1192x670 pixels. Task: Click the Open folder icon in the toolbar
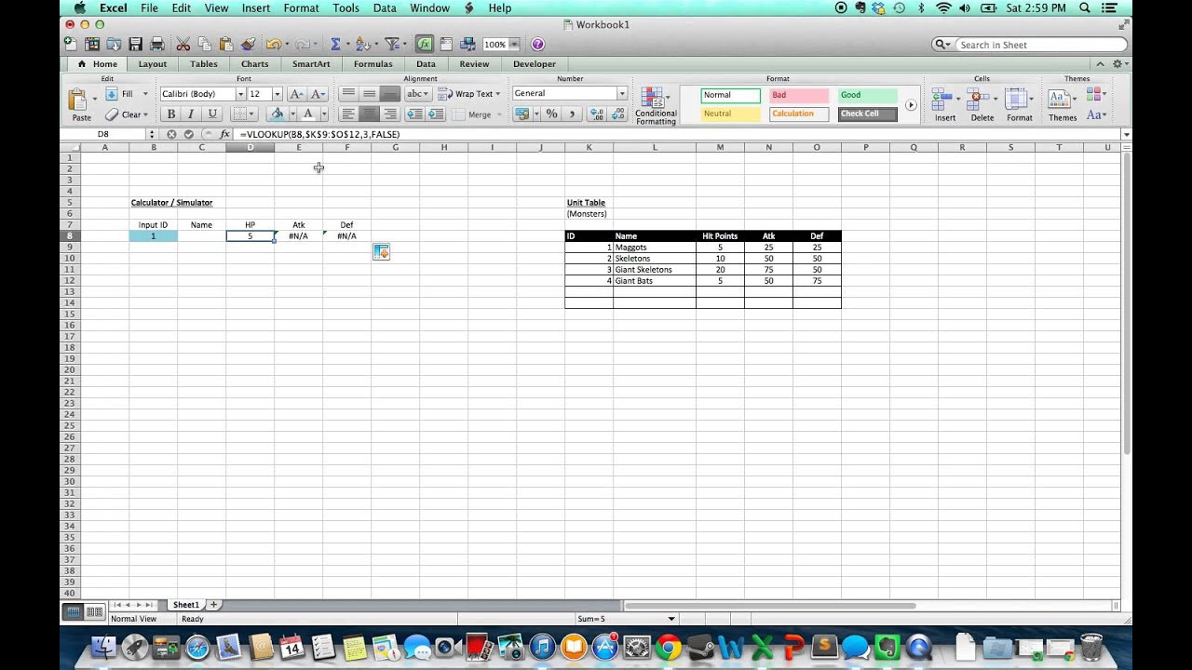(x=114, y=44)
